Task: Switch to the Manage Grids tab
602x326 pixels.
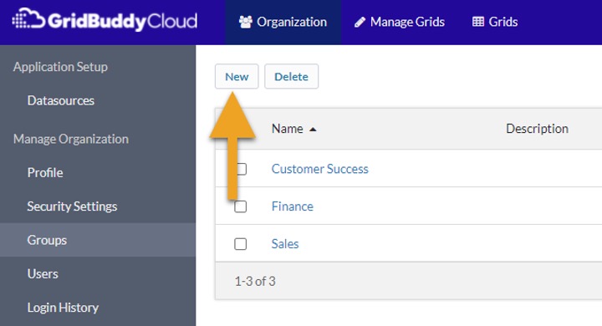Action: click(x=400, y=23)
